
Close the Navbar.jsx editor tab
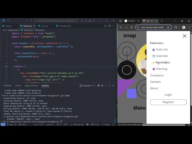point(34,26)
